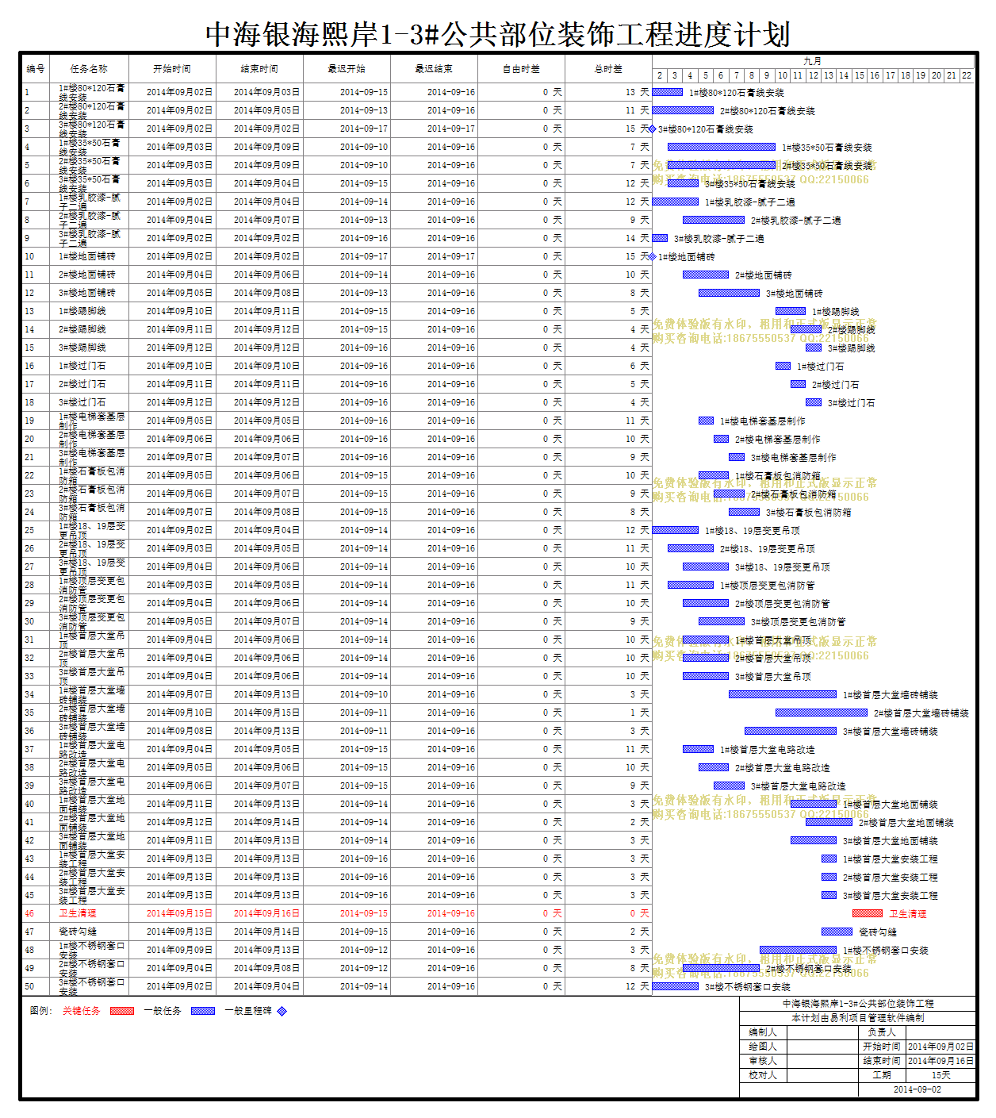Viewport: 996px width, 1118px height.
Task: Select the Gantt bar for 3#楼过门石
Action: click(814, 402)
